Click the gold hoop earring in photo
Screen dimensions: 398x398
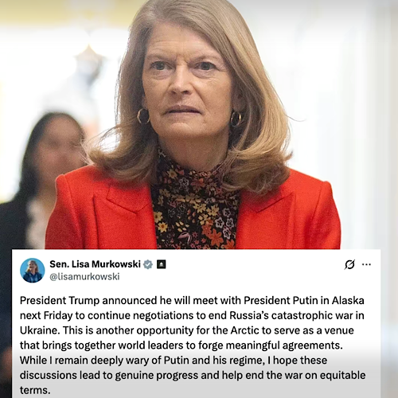click(143, 116)
